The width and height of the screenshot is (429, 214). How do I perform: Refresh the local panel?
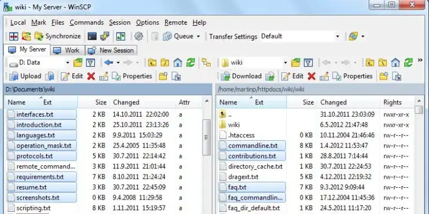coord(191,63)
